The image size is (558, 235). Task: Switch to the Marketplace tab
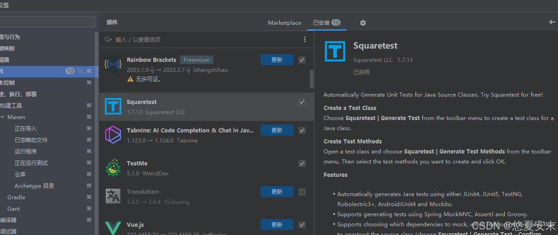pyautogui.click(x=284, y=22)
